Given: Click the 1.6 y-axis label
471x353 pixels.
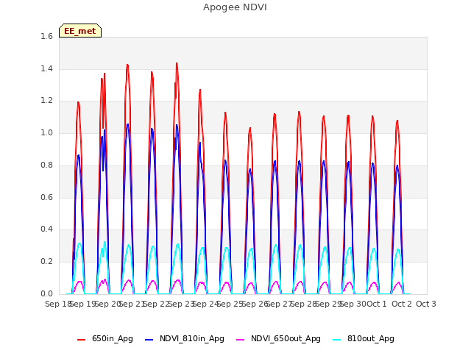Looking at the screenshot, I should (46, 36).
